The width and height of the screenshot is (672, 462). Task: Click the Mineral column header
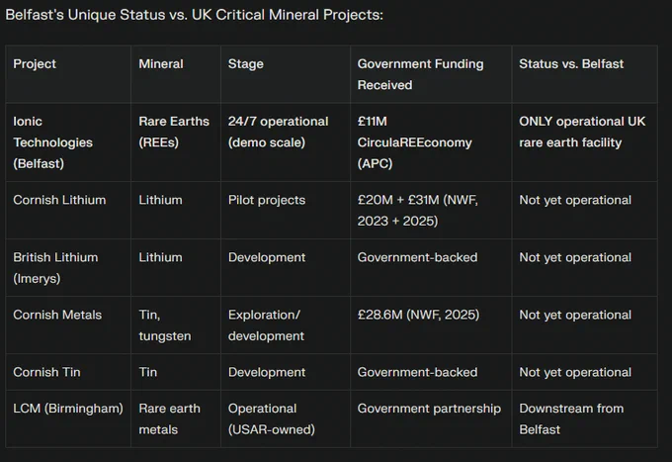point(176,74)
